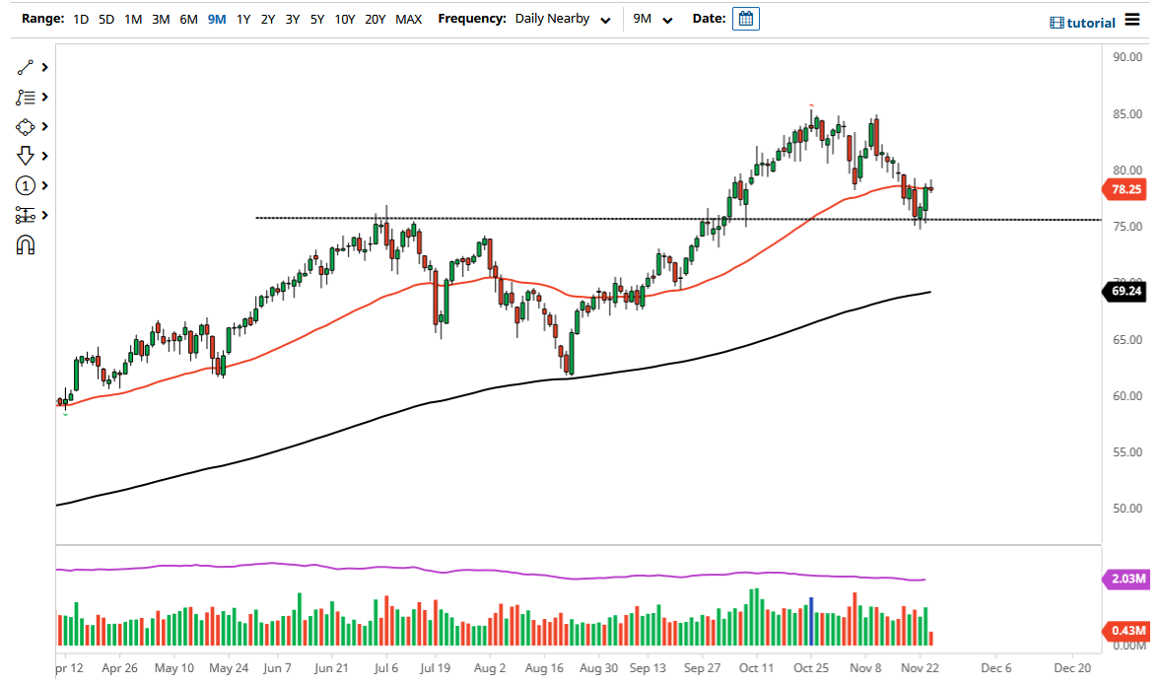Viewport: 1161px width, 686px height.
Task: Expand the trendline tool options chevron
Action: tap(44, 67)
